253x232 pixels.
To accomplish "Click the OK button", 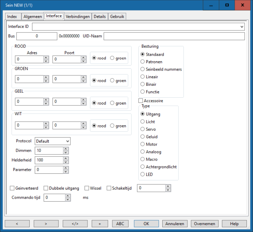I will pyautogui.click(x=146, y=224).
